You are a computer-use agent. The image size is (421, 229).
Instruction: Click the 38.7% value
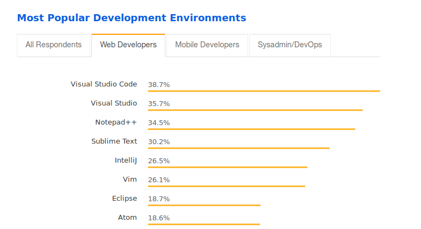[159, 85]
